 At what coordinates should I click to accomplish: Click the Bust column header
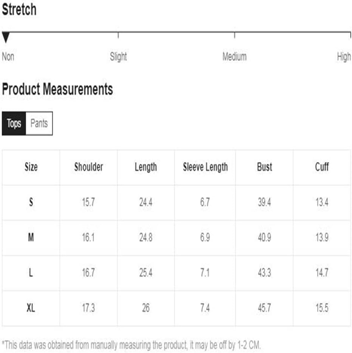click(264, 167)
